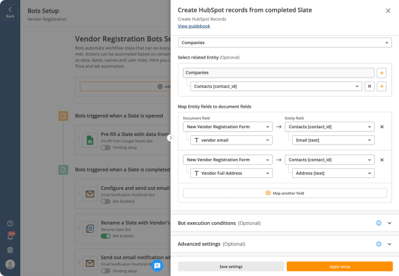The width and height of the screenshot is (399, 276).
Task: Enable the Email Notification Postfinish bot toggle
Action: 106,201
